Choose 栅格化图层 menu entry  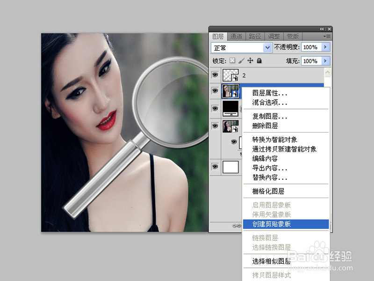pos(286,191)
